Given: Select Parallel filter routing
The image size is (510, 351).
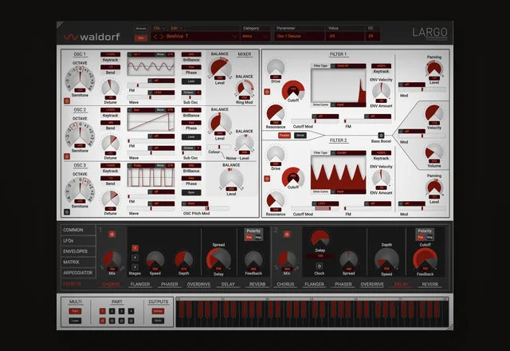Looking at the screenshot, I should [284, 136].
